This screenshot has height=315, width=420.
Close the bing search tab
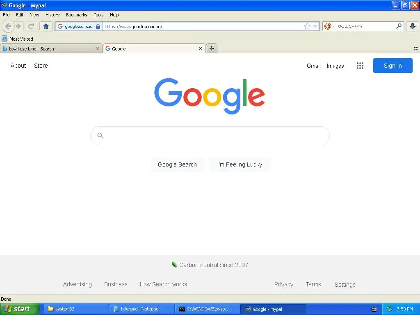tap(98, 48)
